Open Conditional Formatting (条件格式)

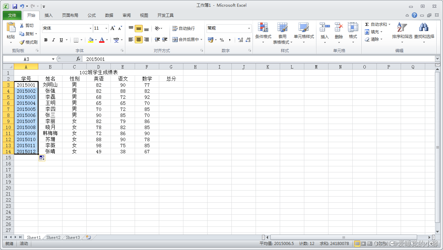(x=263, y=33)
